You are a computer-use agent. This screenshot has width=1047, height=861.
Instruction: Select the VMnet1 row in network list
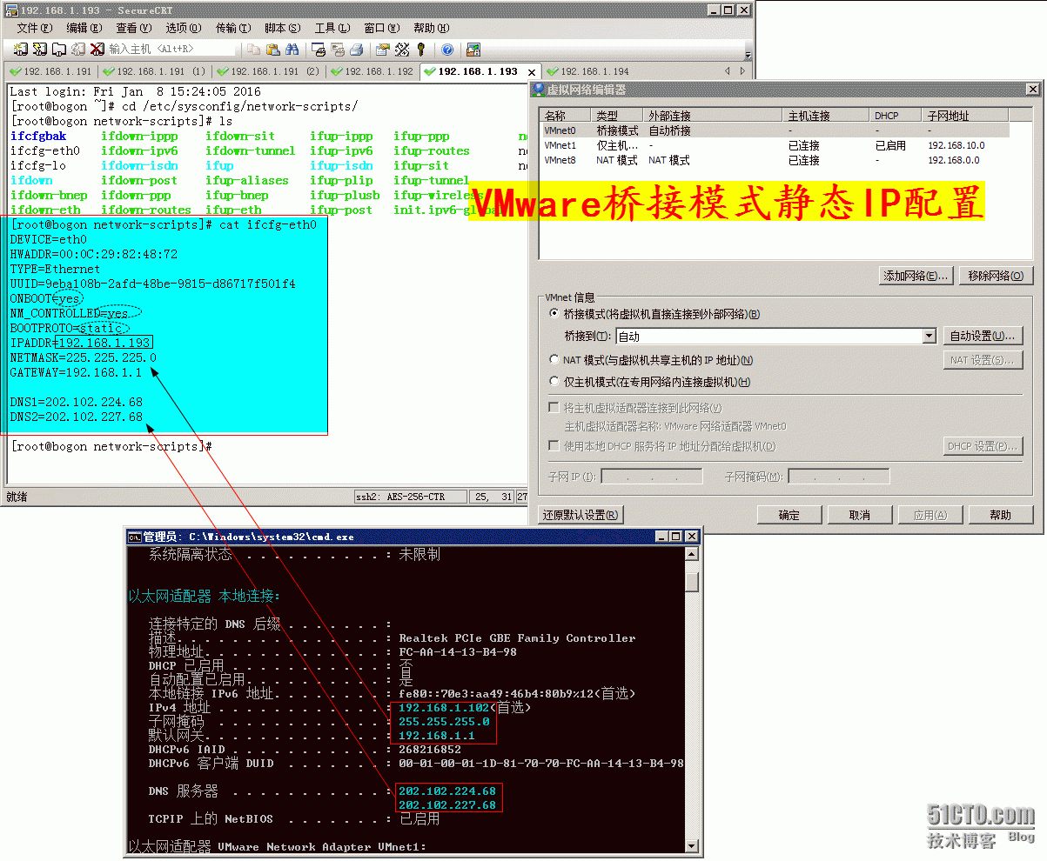click(775, 145)
